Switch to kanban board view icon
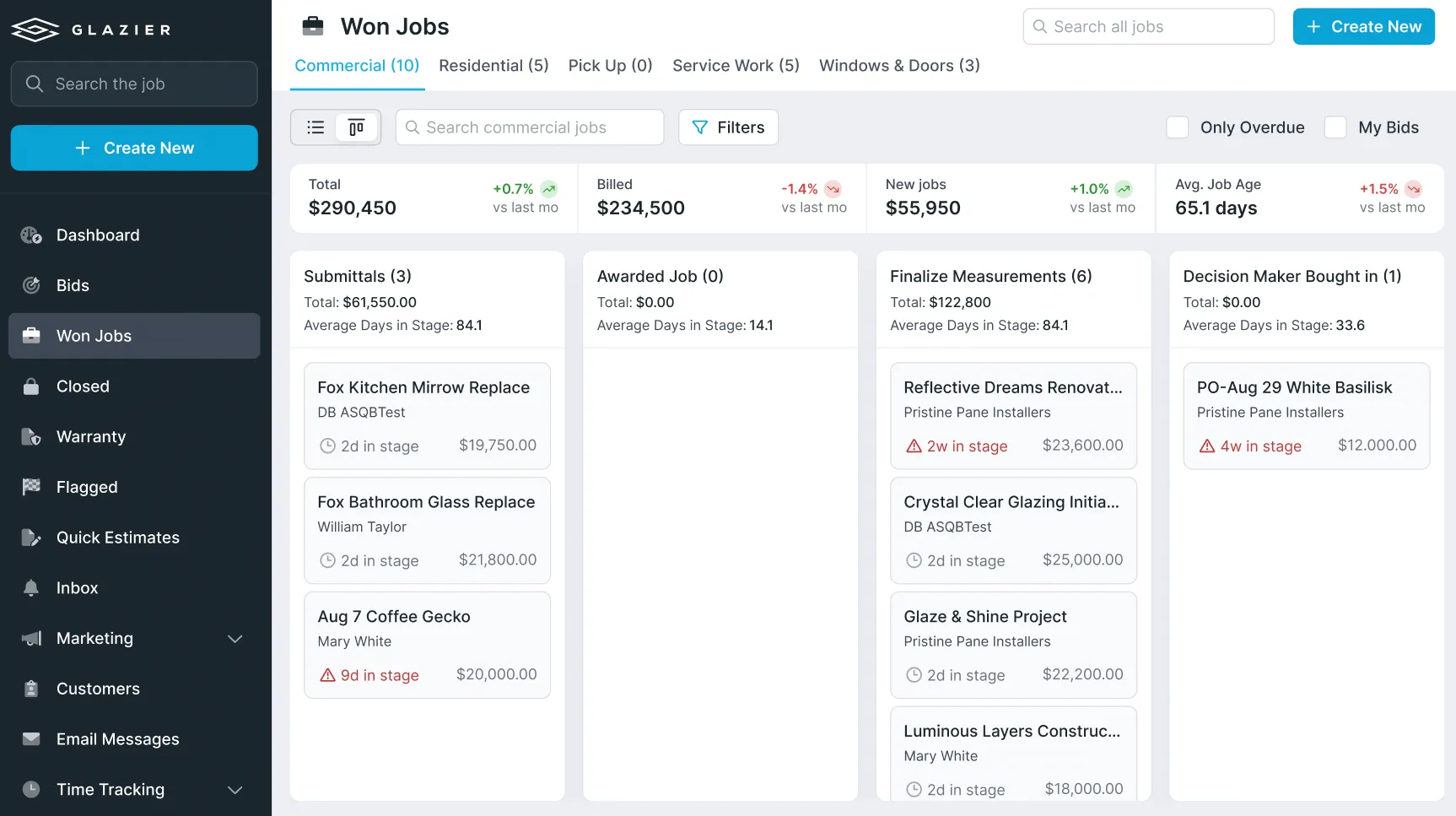Image resolution: width=1456 pixels, height=816 pixels. (x=357, y=127)
